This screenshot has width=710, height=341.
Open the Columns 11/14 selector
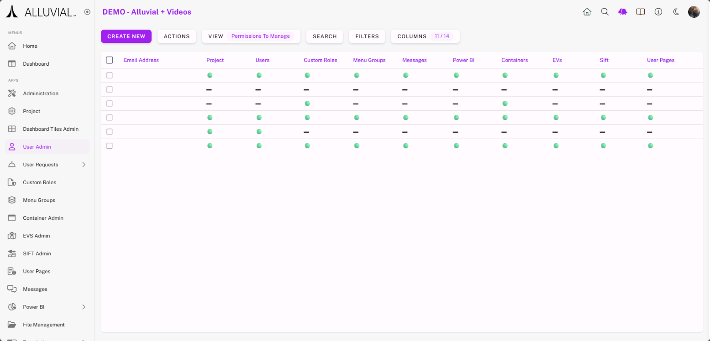coord(425,36)
